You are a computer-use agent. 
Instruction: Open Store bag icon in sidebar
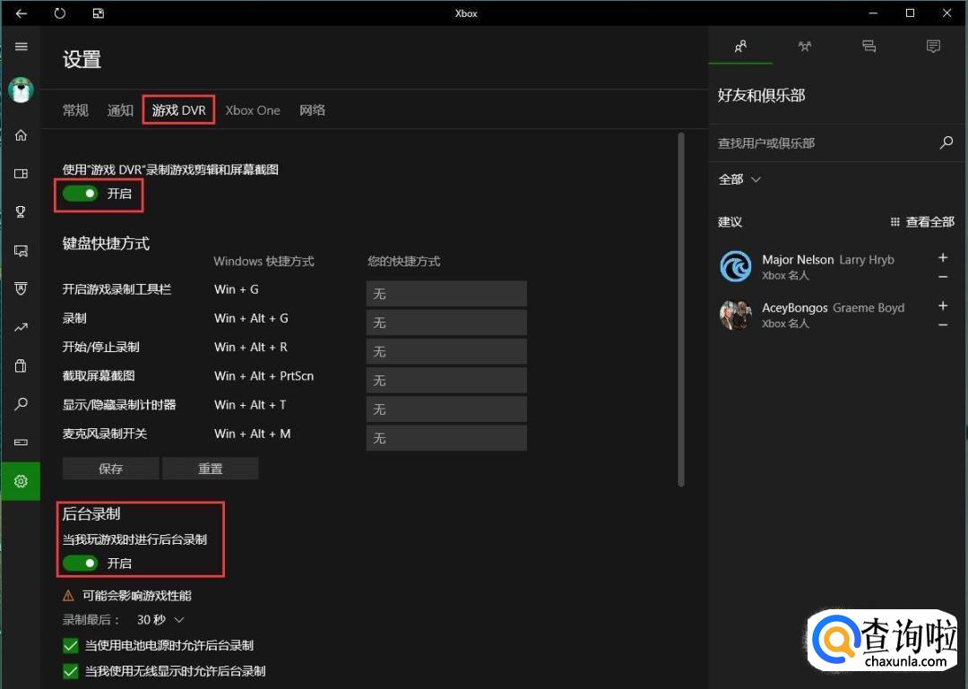(x=21, y=366)
